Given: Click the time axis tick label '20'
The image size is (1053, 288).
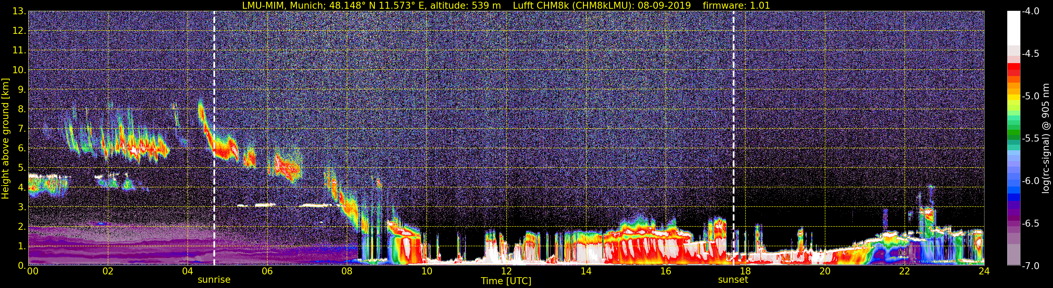Looking at the screenshot, I should click(x=825, y=271).
